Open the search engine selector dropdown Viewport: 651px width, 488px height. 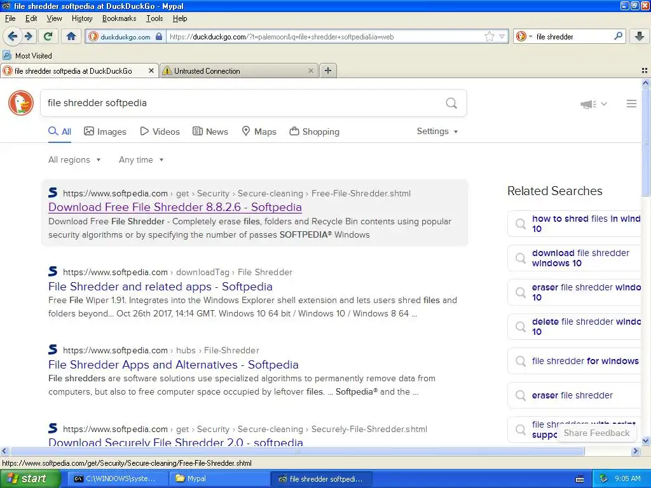tap(524, 36)
